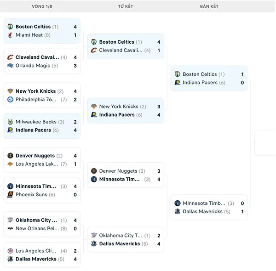Click the Mavericks logo in the Bán kết column
The width and height of the screenshot is (276, 271).
tap(178, 211)
